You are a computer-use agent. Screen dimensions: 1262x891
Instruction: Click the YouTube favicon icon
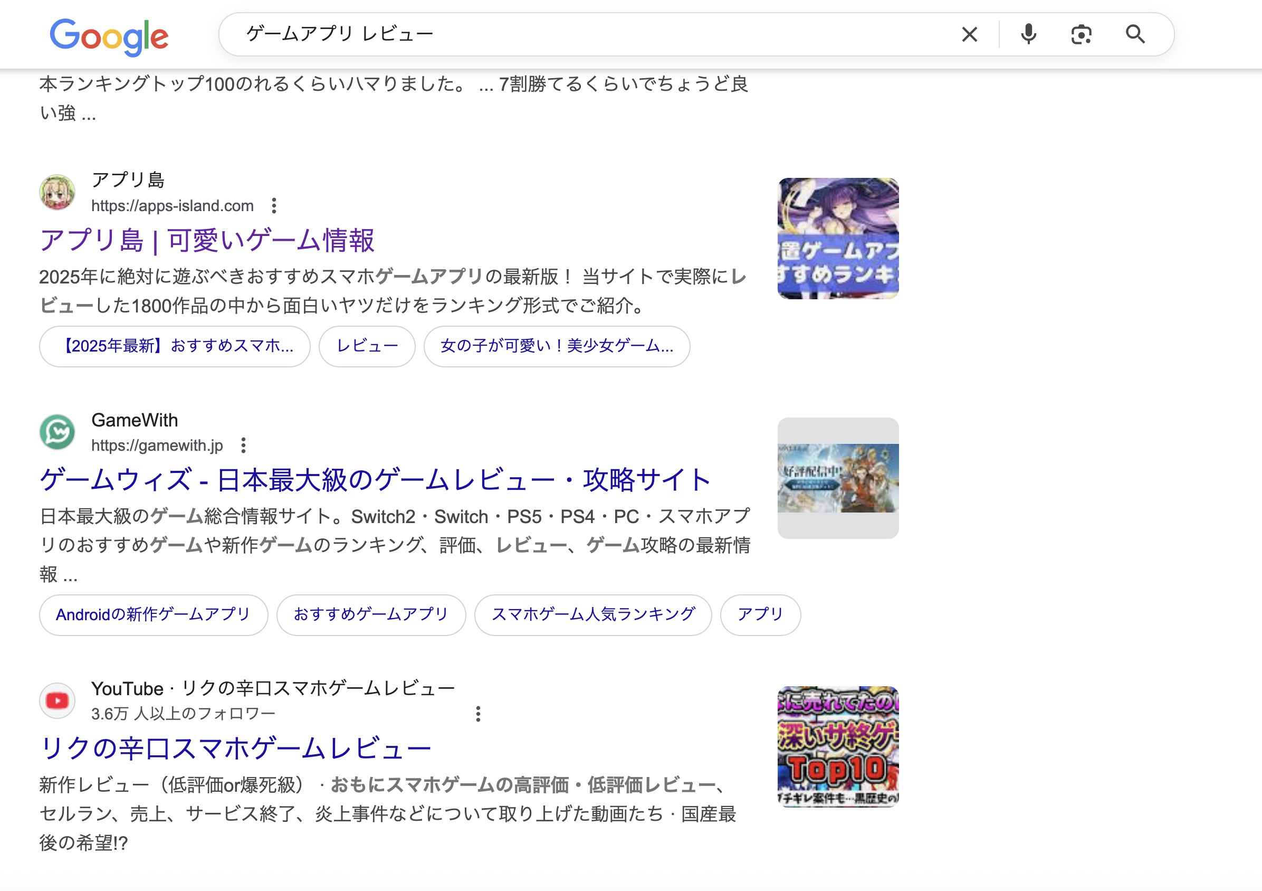click(x=57, y=700)
